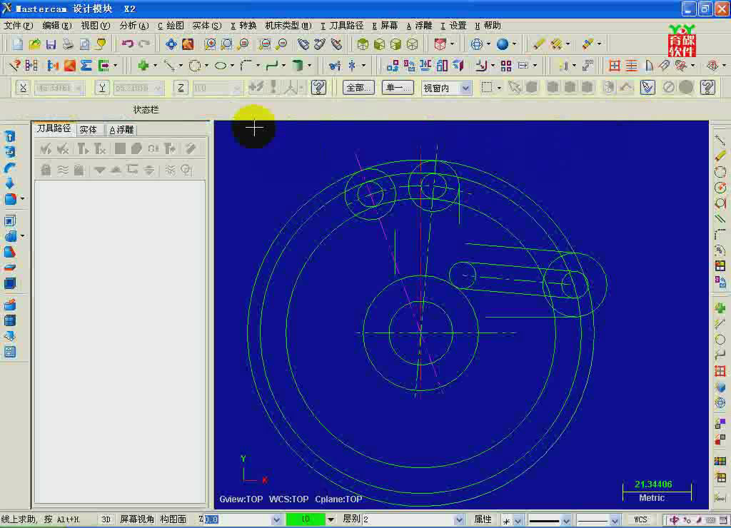
Task: Click the green cylinder primitive icon
Action: (298, 66)
